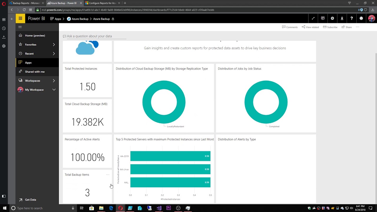
Task: Expand the Favorites flyout arrow
Action: click(54, 44)
